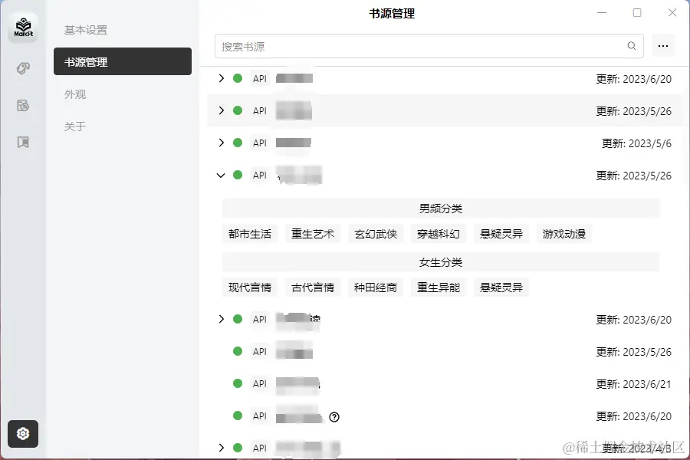The width and height of the screenshot is (690, 460).
Task: Click the question mark icon beside a source
Action: point(333,417)
